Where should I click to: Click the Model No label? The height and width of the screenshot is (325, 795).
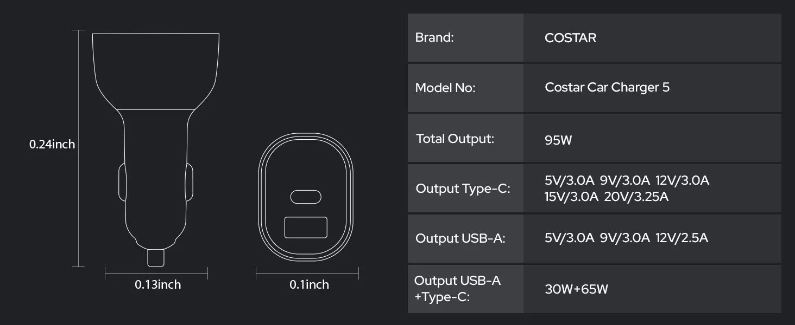click(x=445, y=88)
